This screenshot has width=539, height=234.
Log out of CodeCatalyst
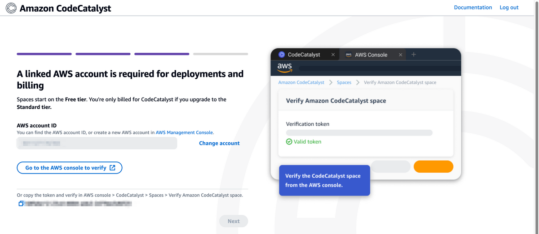(x=509, y=8)
